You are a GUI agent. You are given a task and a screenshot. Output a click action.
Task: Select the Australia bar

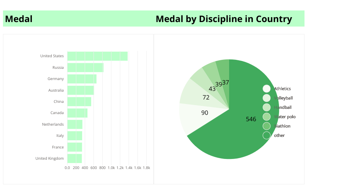pos(81,90)
